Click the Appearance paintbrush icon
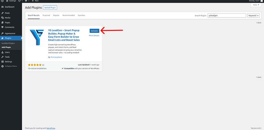 pyautogui.click(x=2, y=33)
